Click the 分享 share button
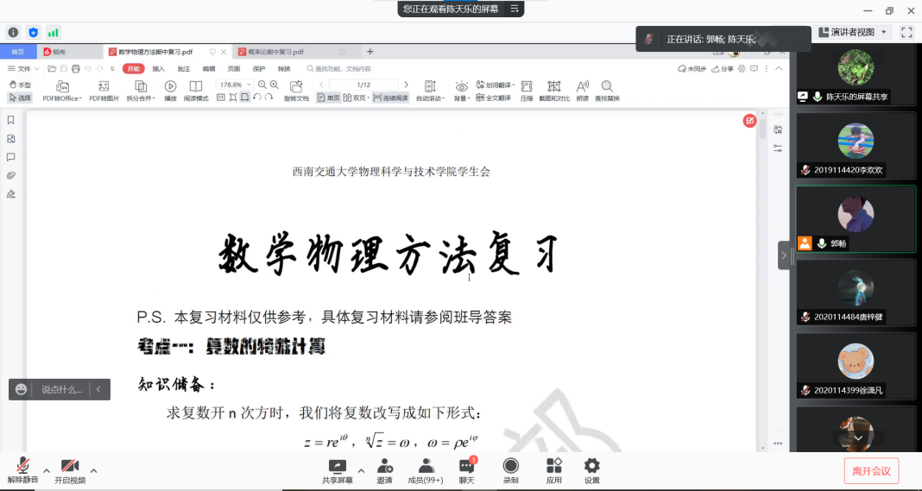This screenshot has width=922, height=491. coord(723,69)
